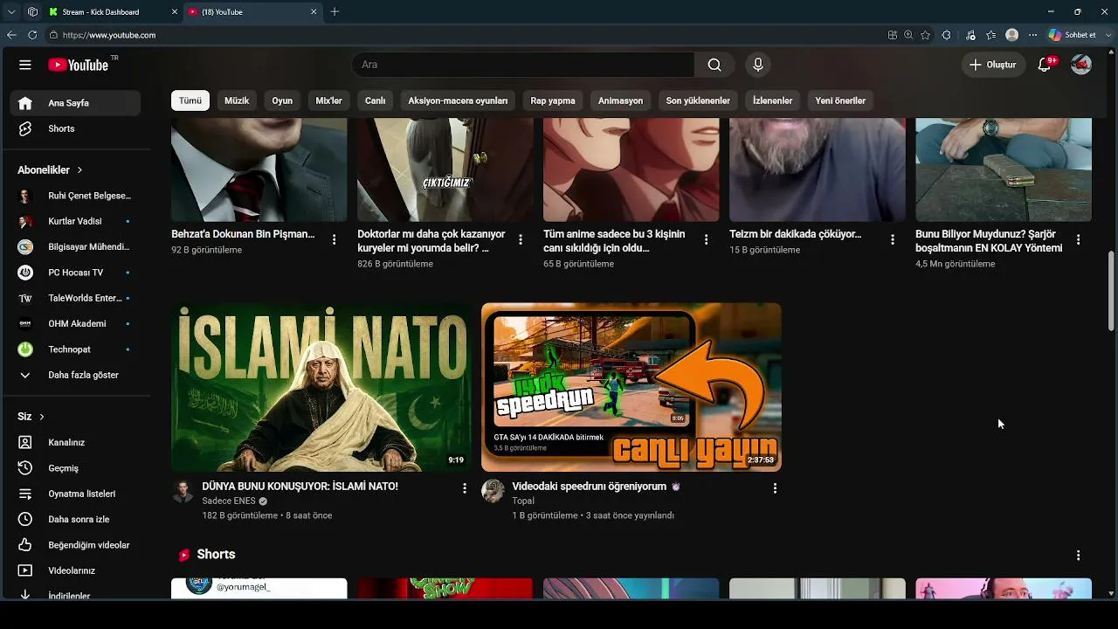1118x629 pixels.
Task: Open the browser tab list dropdown
Action: [x=11, y=12]
